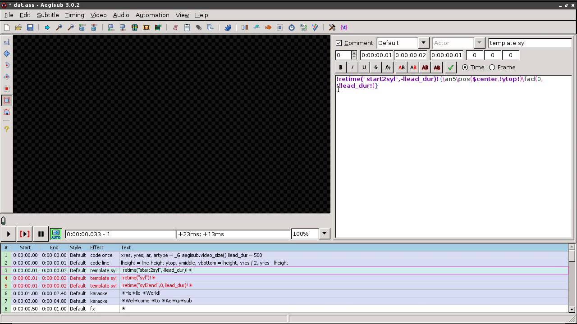577x324 pixels.
Task: Open the Styles Manager (pink S icon)
Action: click(x=175, y=27)
